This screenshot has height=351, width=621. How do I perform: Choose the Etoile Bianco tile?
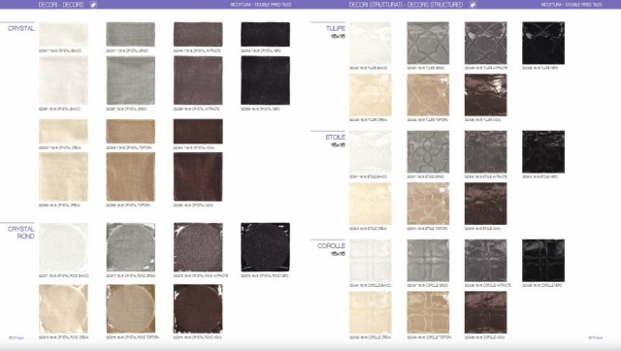pos(371,152)
